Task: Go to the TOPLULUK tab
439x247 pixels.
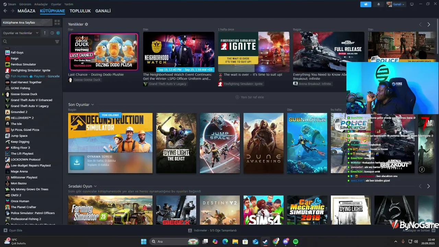Action: (80, 11)
